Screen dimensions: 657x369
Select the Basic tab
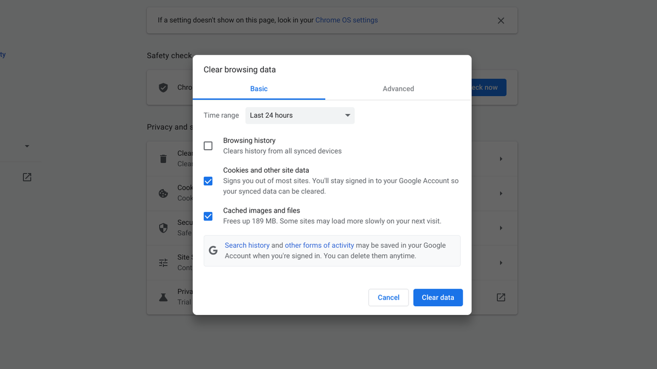[x=258, y=89]
